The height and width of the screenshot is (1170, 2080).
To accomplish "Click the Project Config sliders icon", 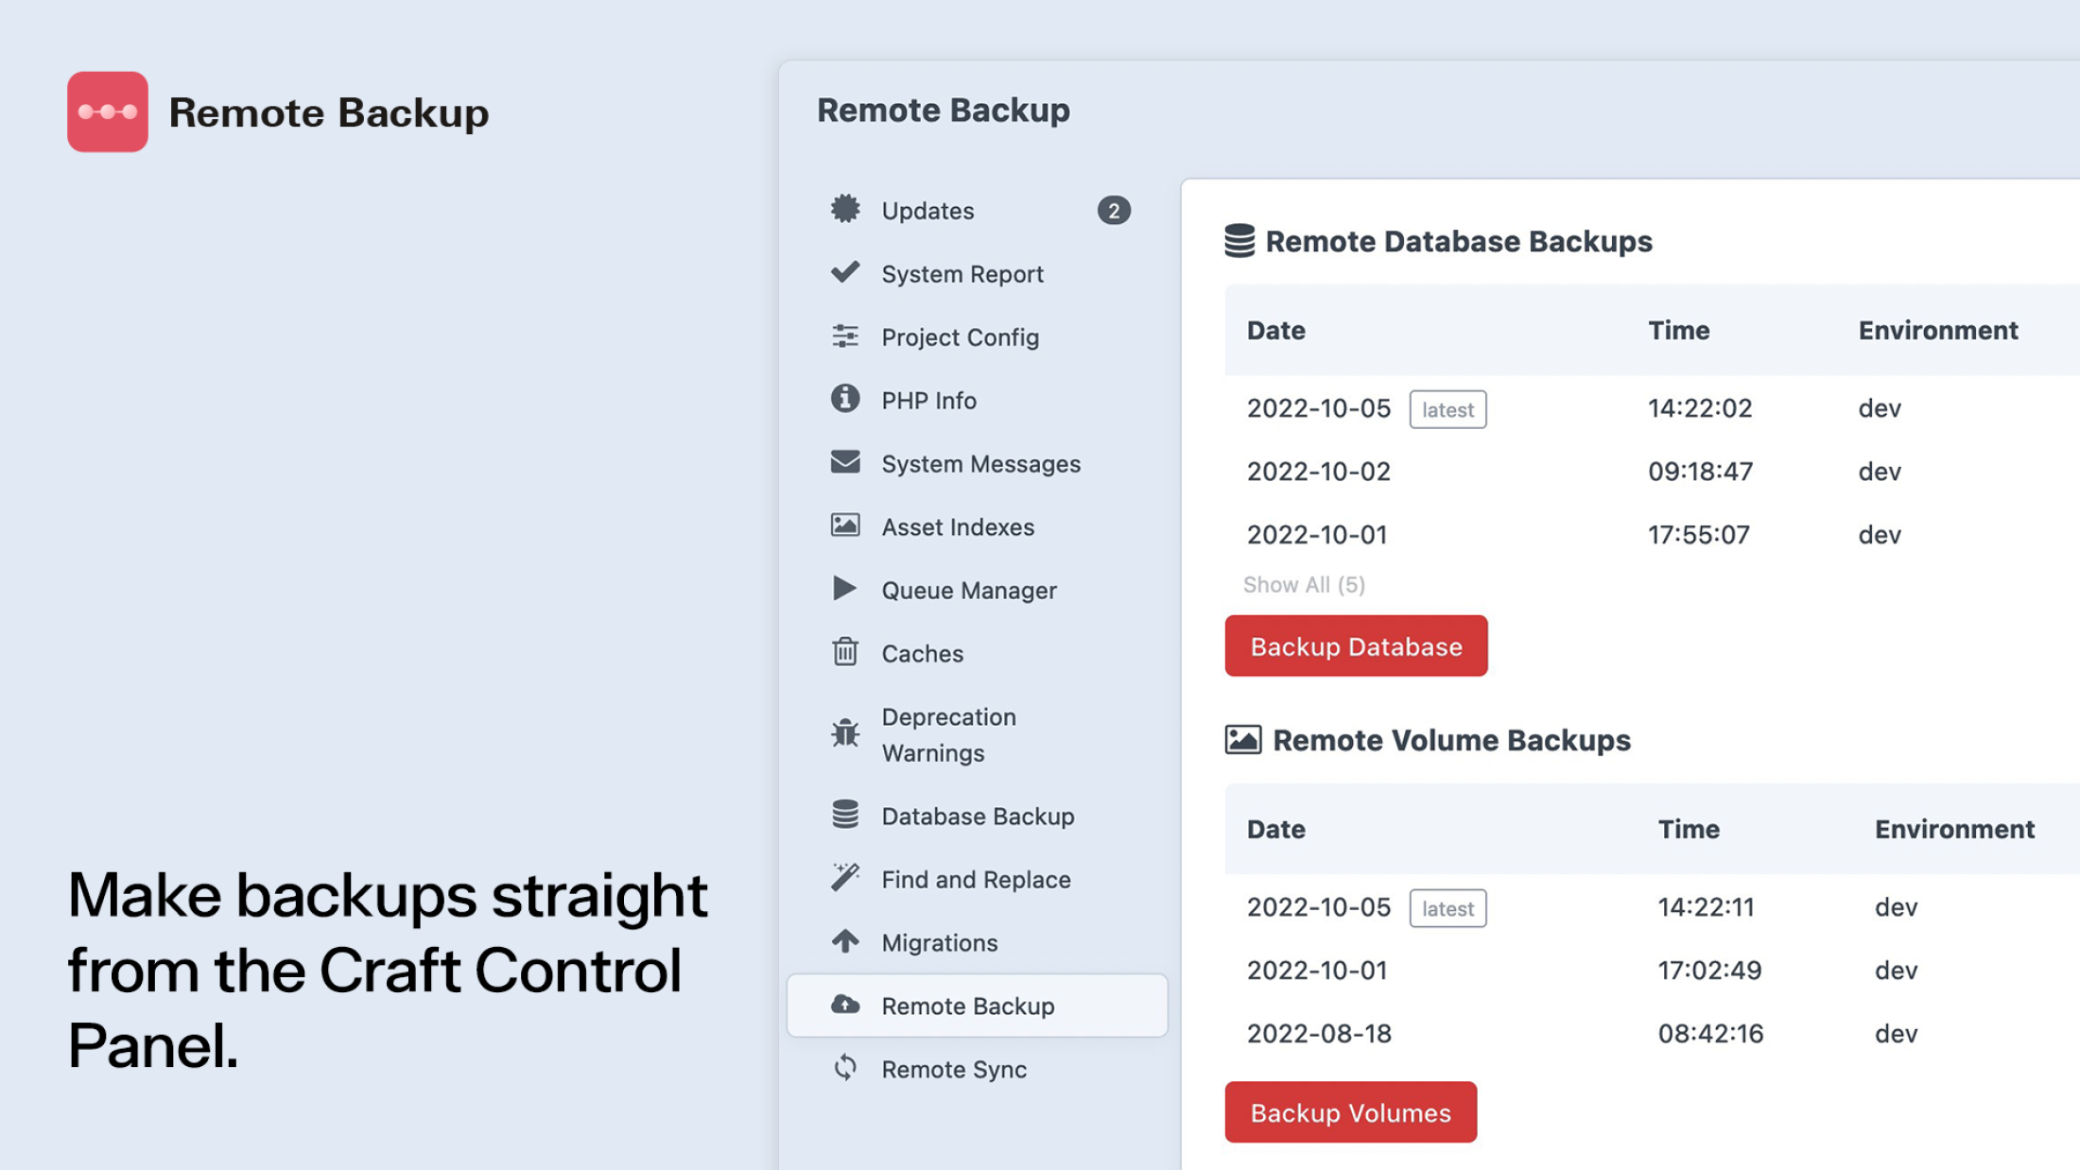I will 845,336.
